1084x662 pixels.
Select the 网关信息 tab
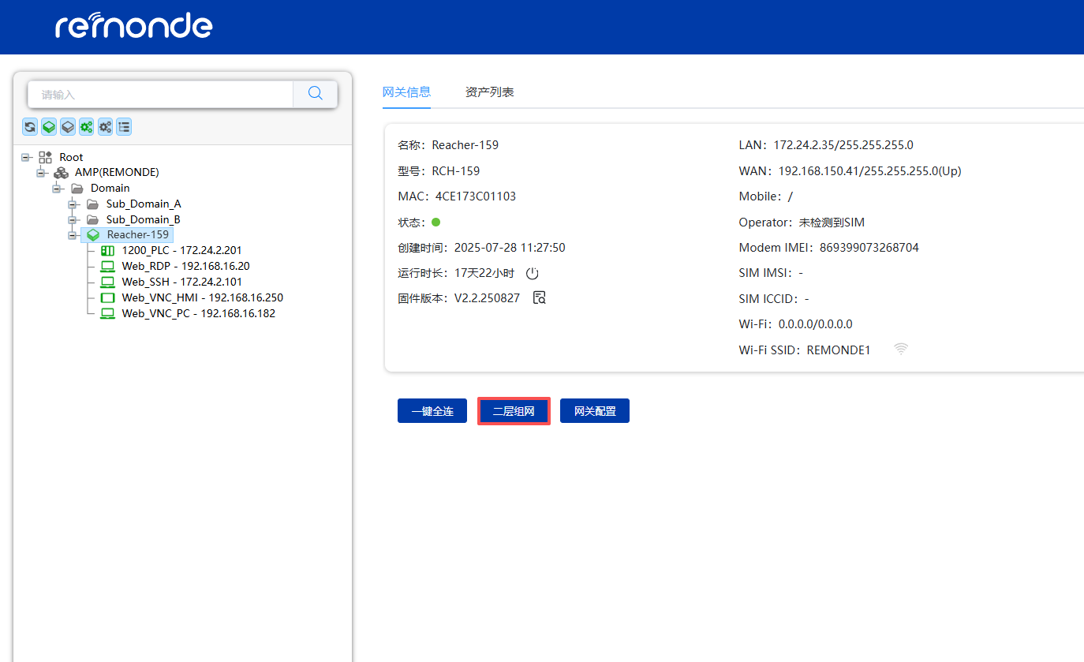point(406,92)
